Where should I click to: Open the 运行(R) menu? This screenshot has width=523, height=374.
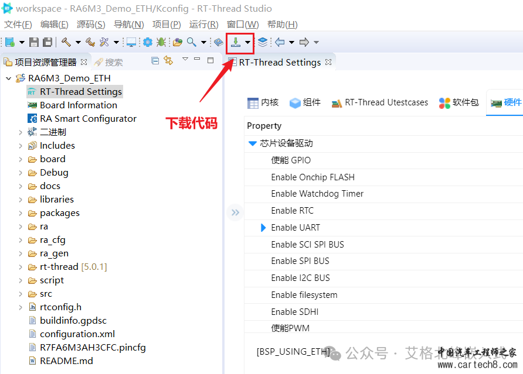(203, 25)
